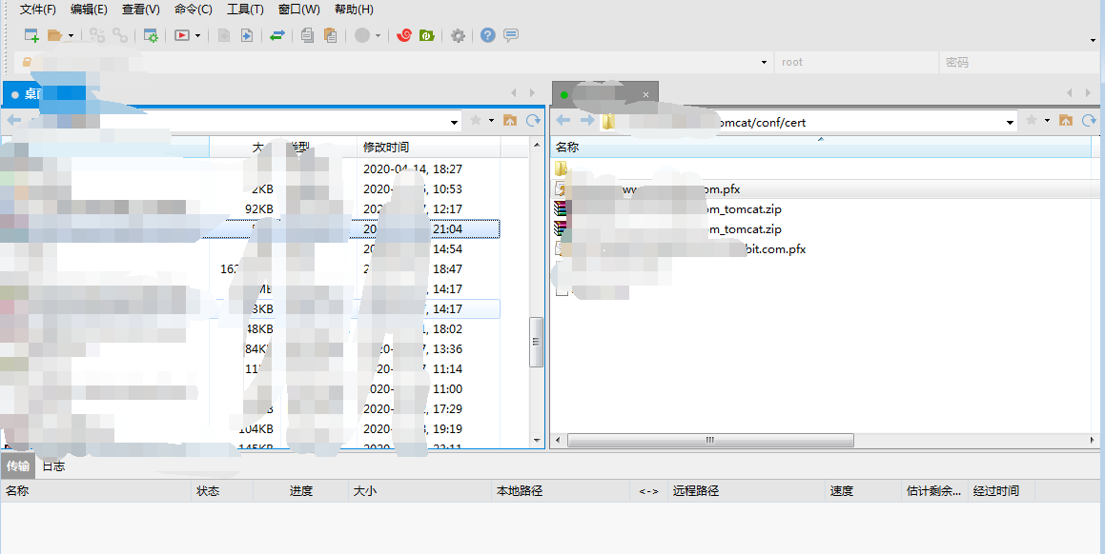Click the green transfer arrows toolbar icon

point(276,35)
